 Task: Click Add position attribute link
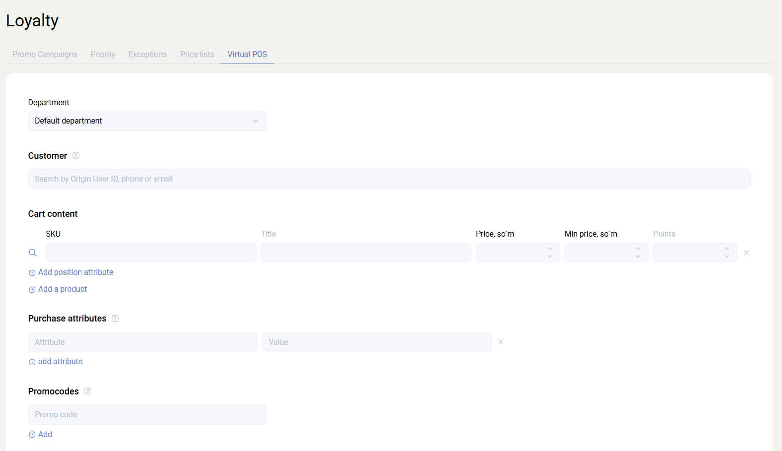coord(75,272)
